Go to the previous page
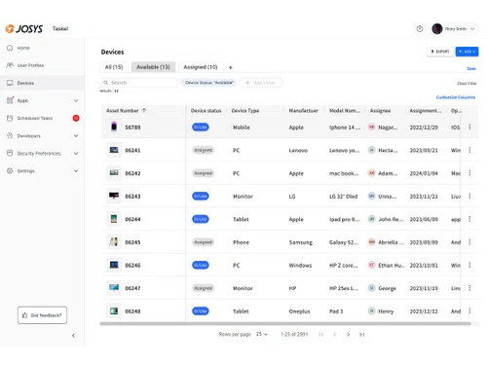 [335, 335]
